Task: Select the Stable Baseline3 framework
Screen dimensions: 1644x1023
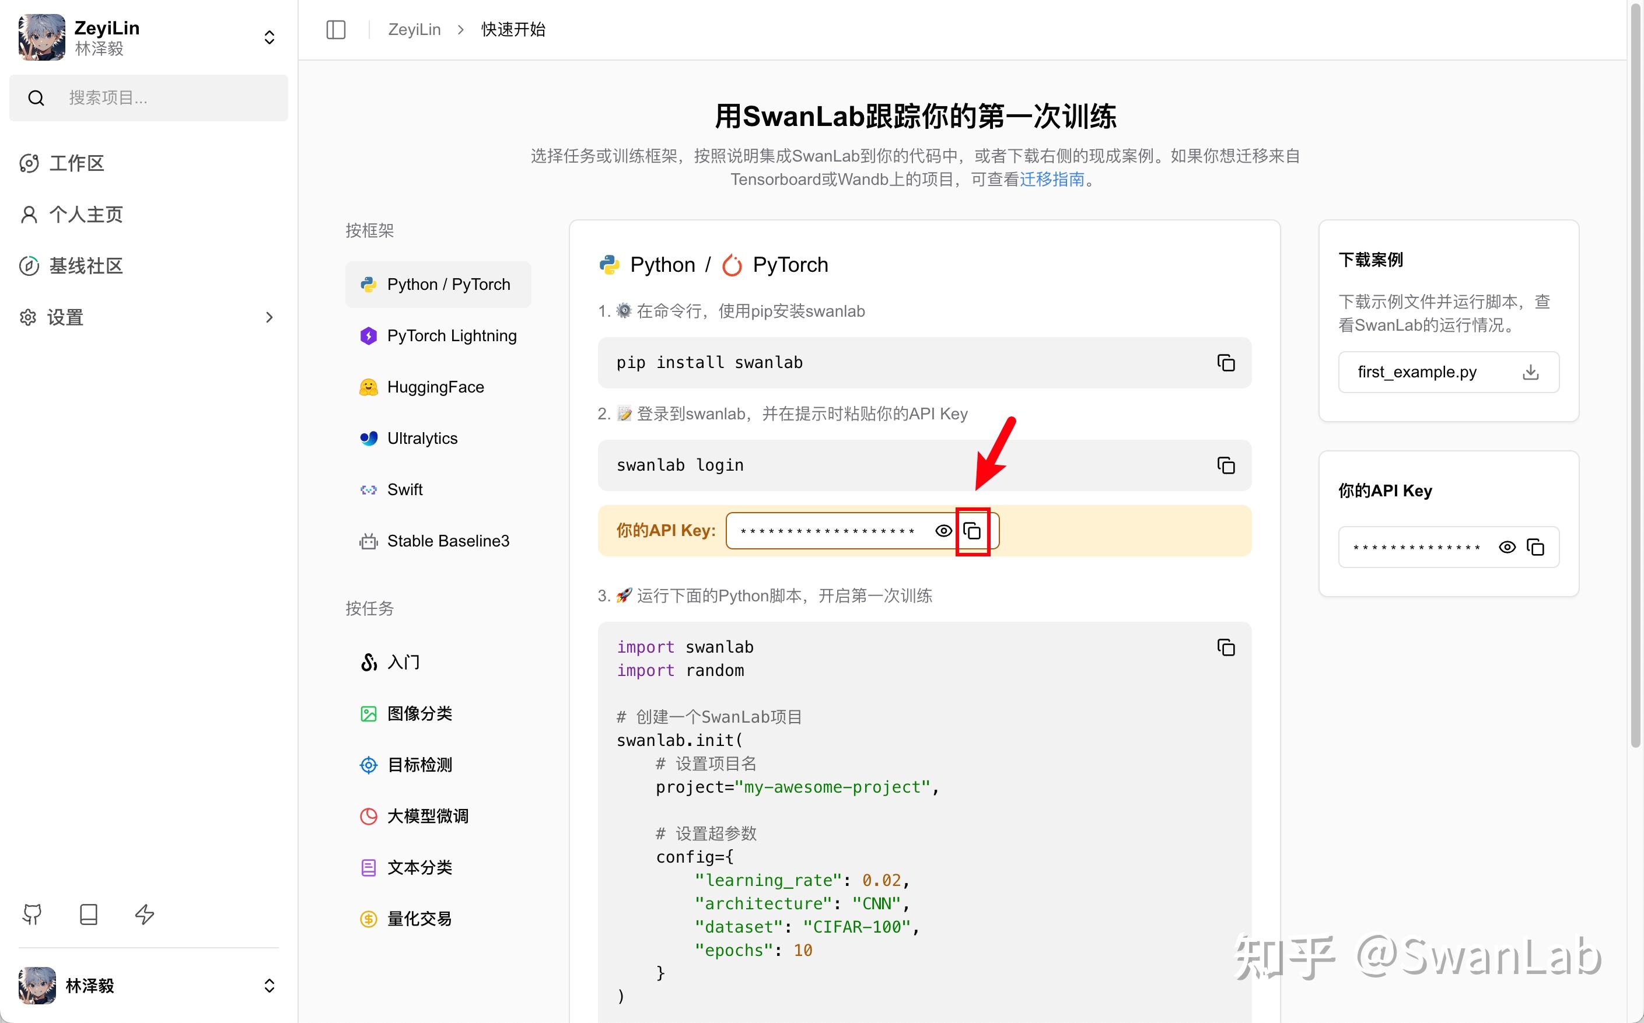Action: 448,541
